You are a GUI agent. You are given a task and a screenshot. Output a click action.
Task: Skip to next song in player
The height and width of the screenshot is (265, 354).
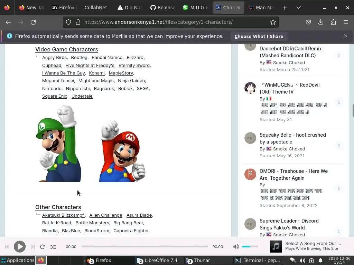tap(33, 247)
